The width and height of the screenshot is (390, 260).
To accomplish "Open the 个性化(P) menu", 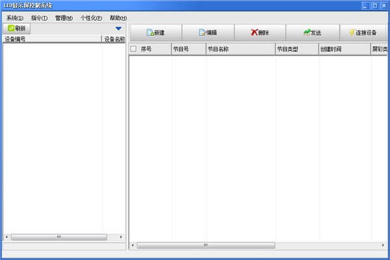I will pos(91,18).
